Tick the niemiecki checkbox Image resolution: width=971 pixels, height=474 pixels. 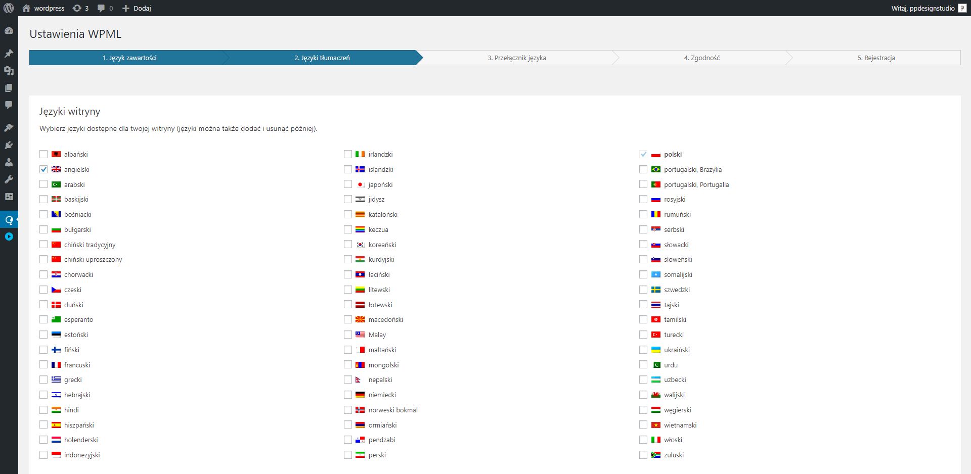pos(348,395)
